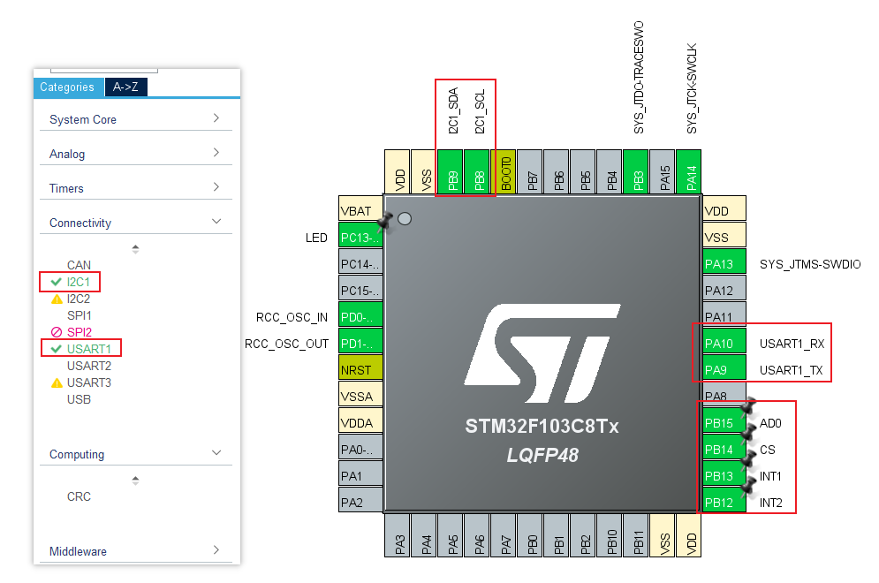
Task: Click the PB0 pin
Action: 530,535
